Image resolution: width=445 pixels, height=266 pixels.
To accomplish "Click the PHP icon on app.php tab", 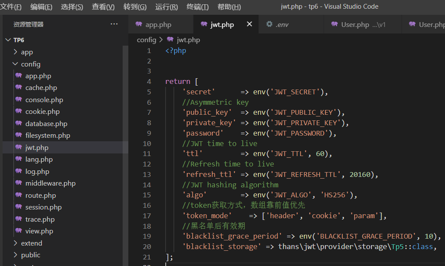I will pyautogui.click(x=139, y=24).
